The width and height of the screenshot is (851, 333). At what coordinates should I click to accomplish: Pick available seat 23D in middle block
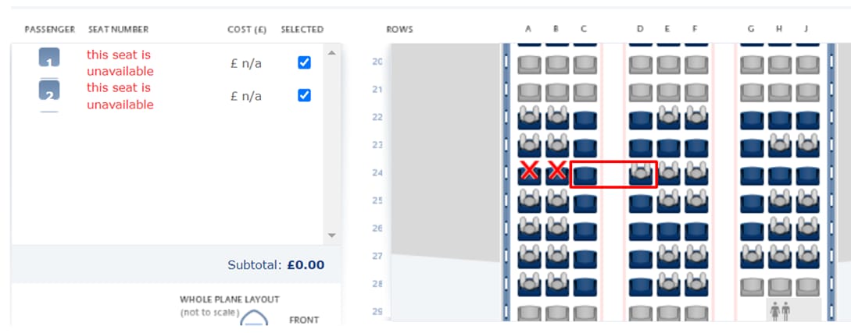click(641, 148)
